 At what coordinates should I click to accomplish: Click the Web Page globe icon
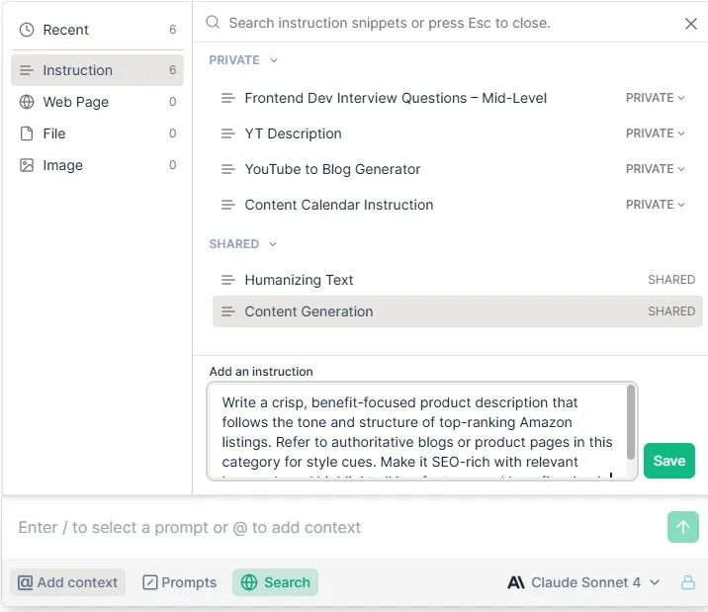[x=27, y=102]
